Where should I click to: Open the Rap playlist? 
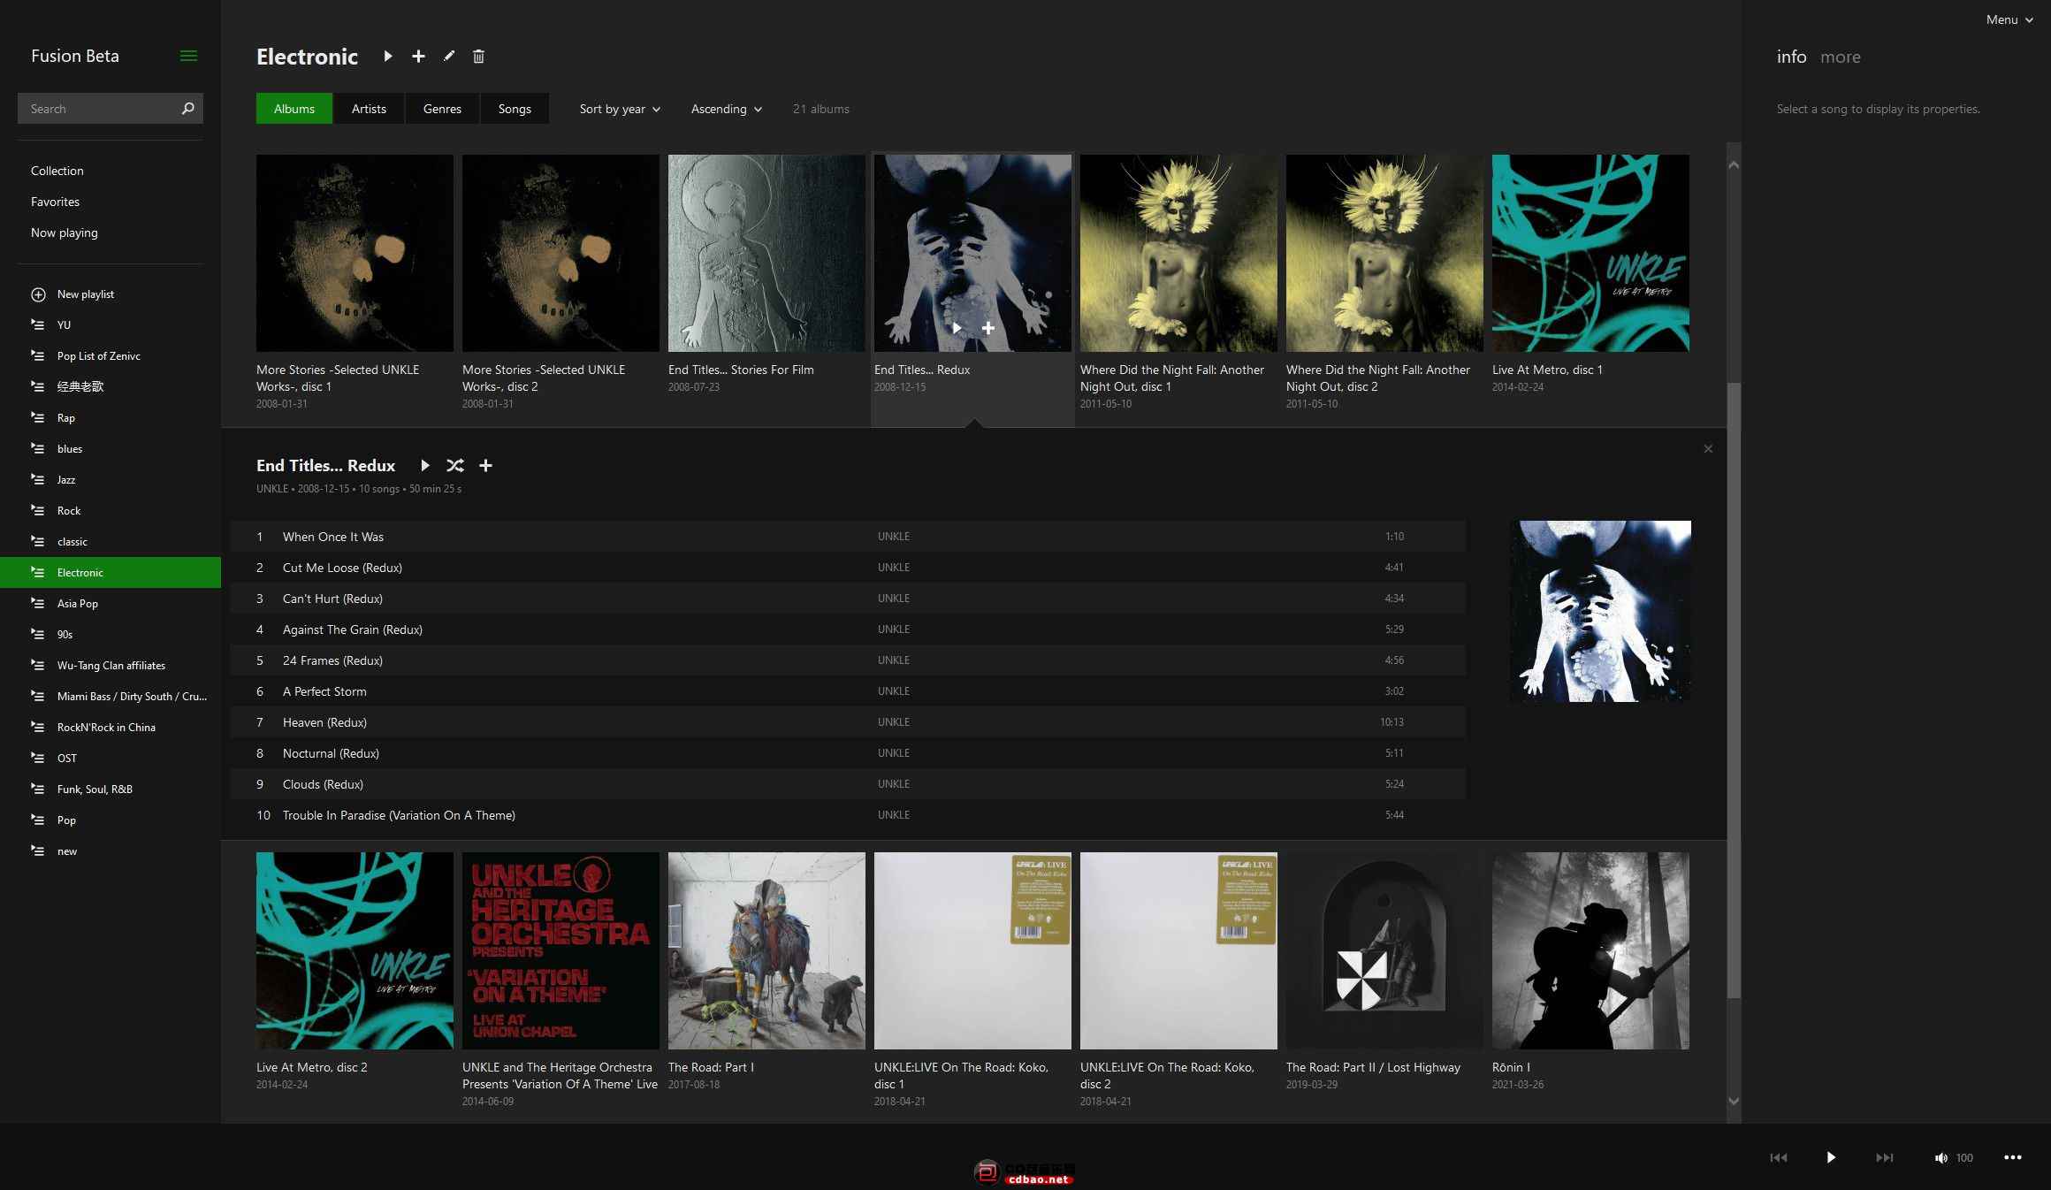111,418
